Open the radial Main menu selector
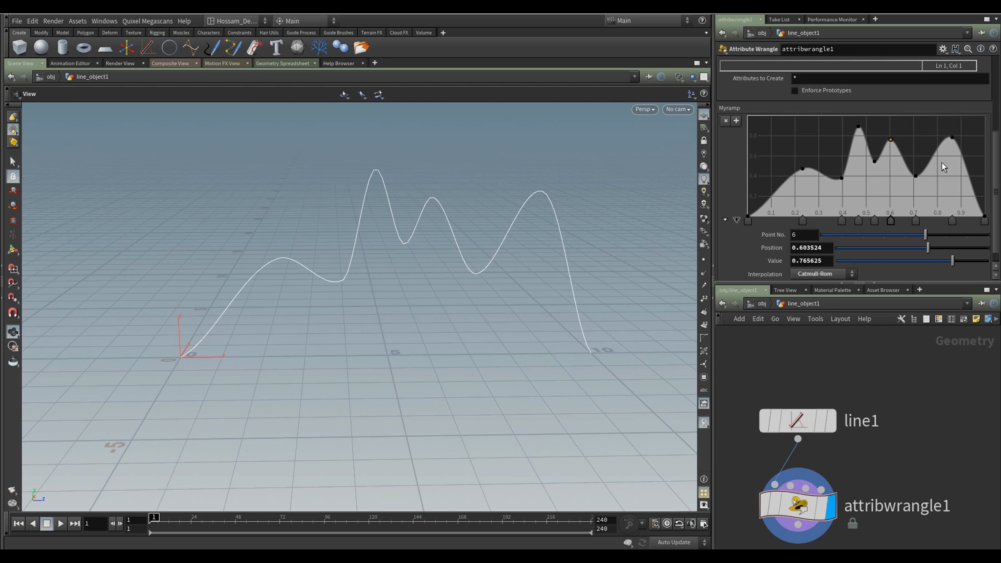 (306, 21)
